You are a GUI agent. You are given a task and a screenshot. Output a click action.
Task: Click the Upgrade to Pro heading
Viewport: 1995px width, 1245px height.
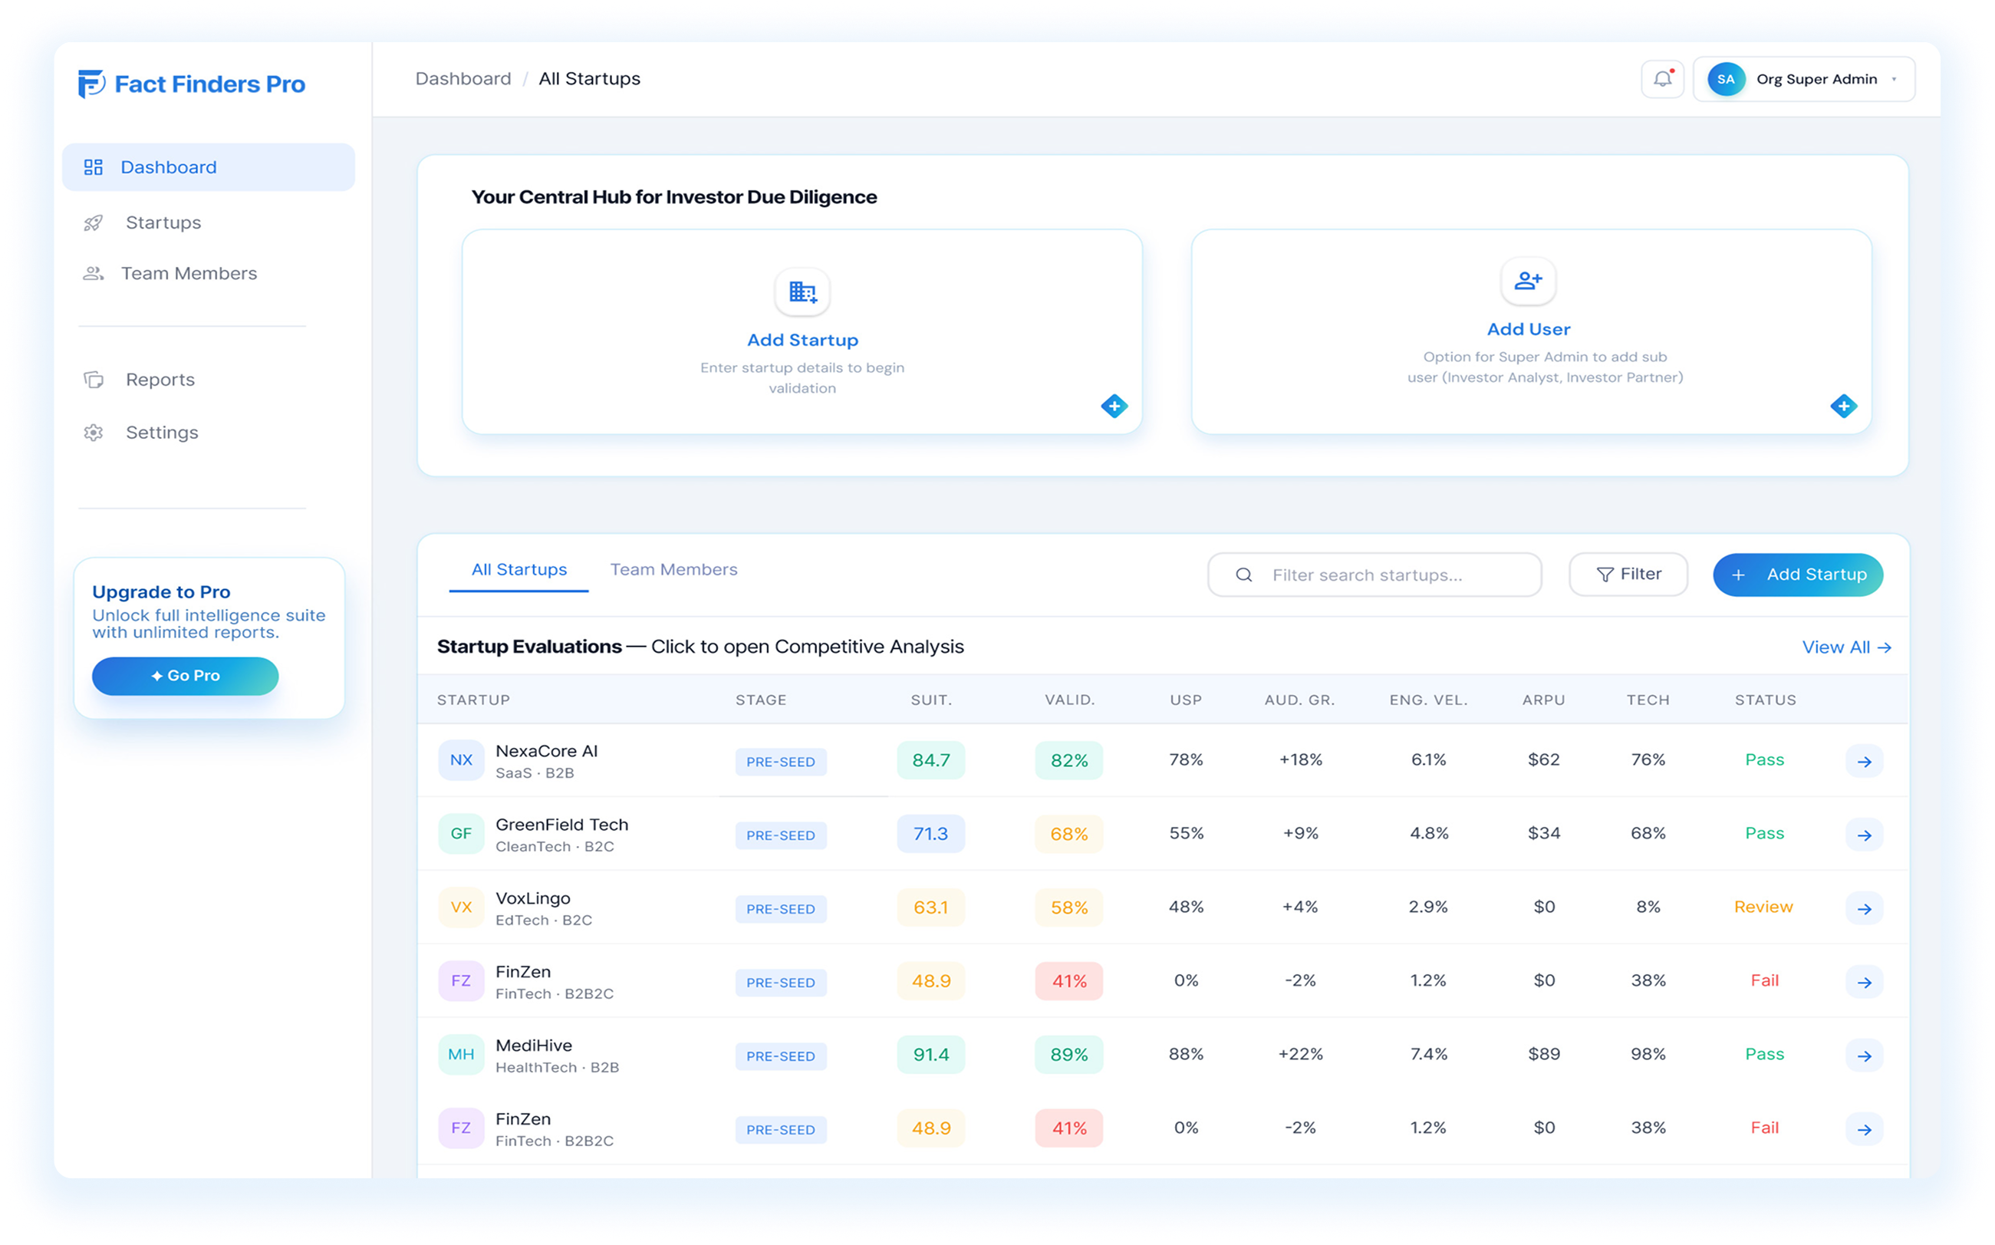point(161,592)
